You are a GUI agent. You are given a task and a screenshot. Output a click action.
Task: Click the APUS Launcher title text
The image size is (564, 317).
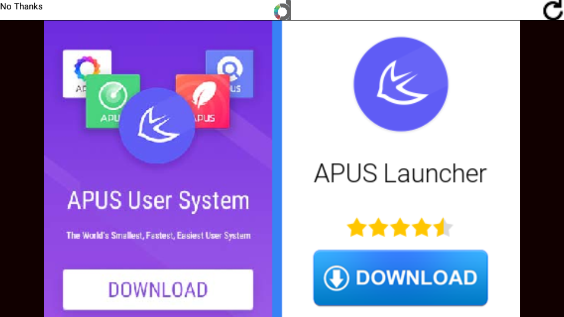point(400,173)
